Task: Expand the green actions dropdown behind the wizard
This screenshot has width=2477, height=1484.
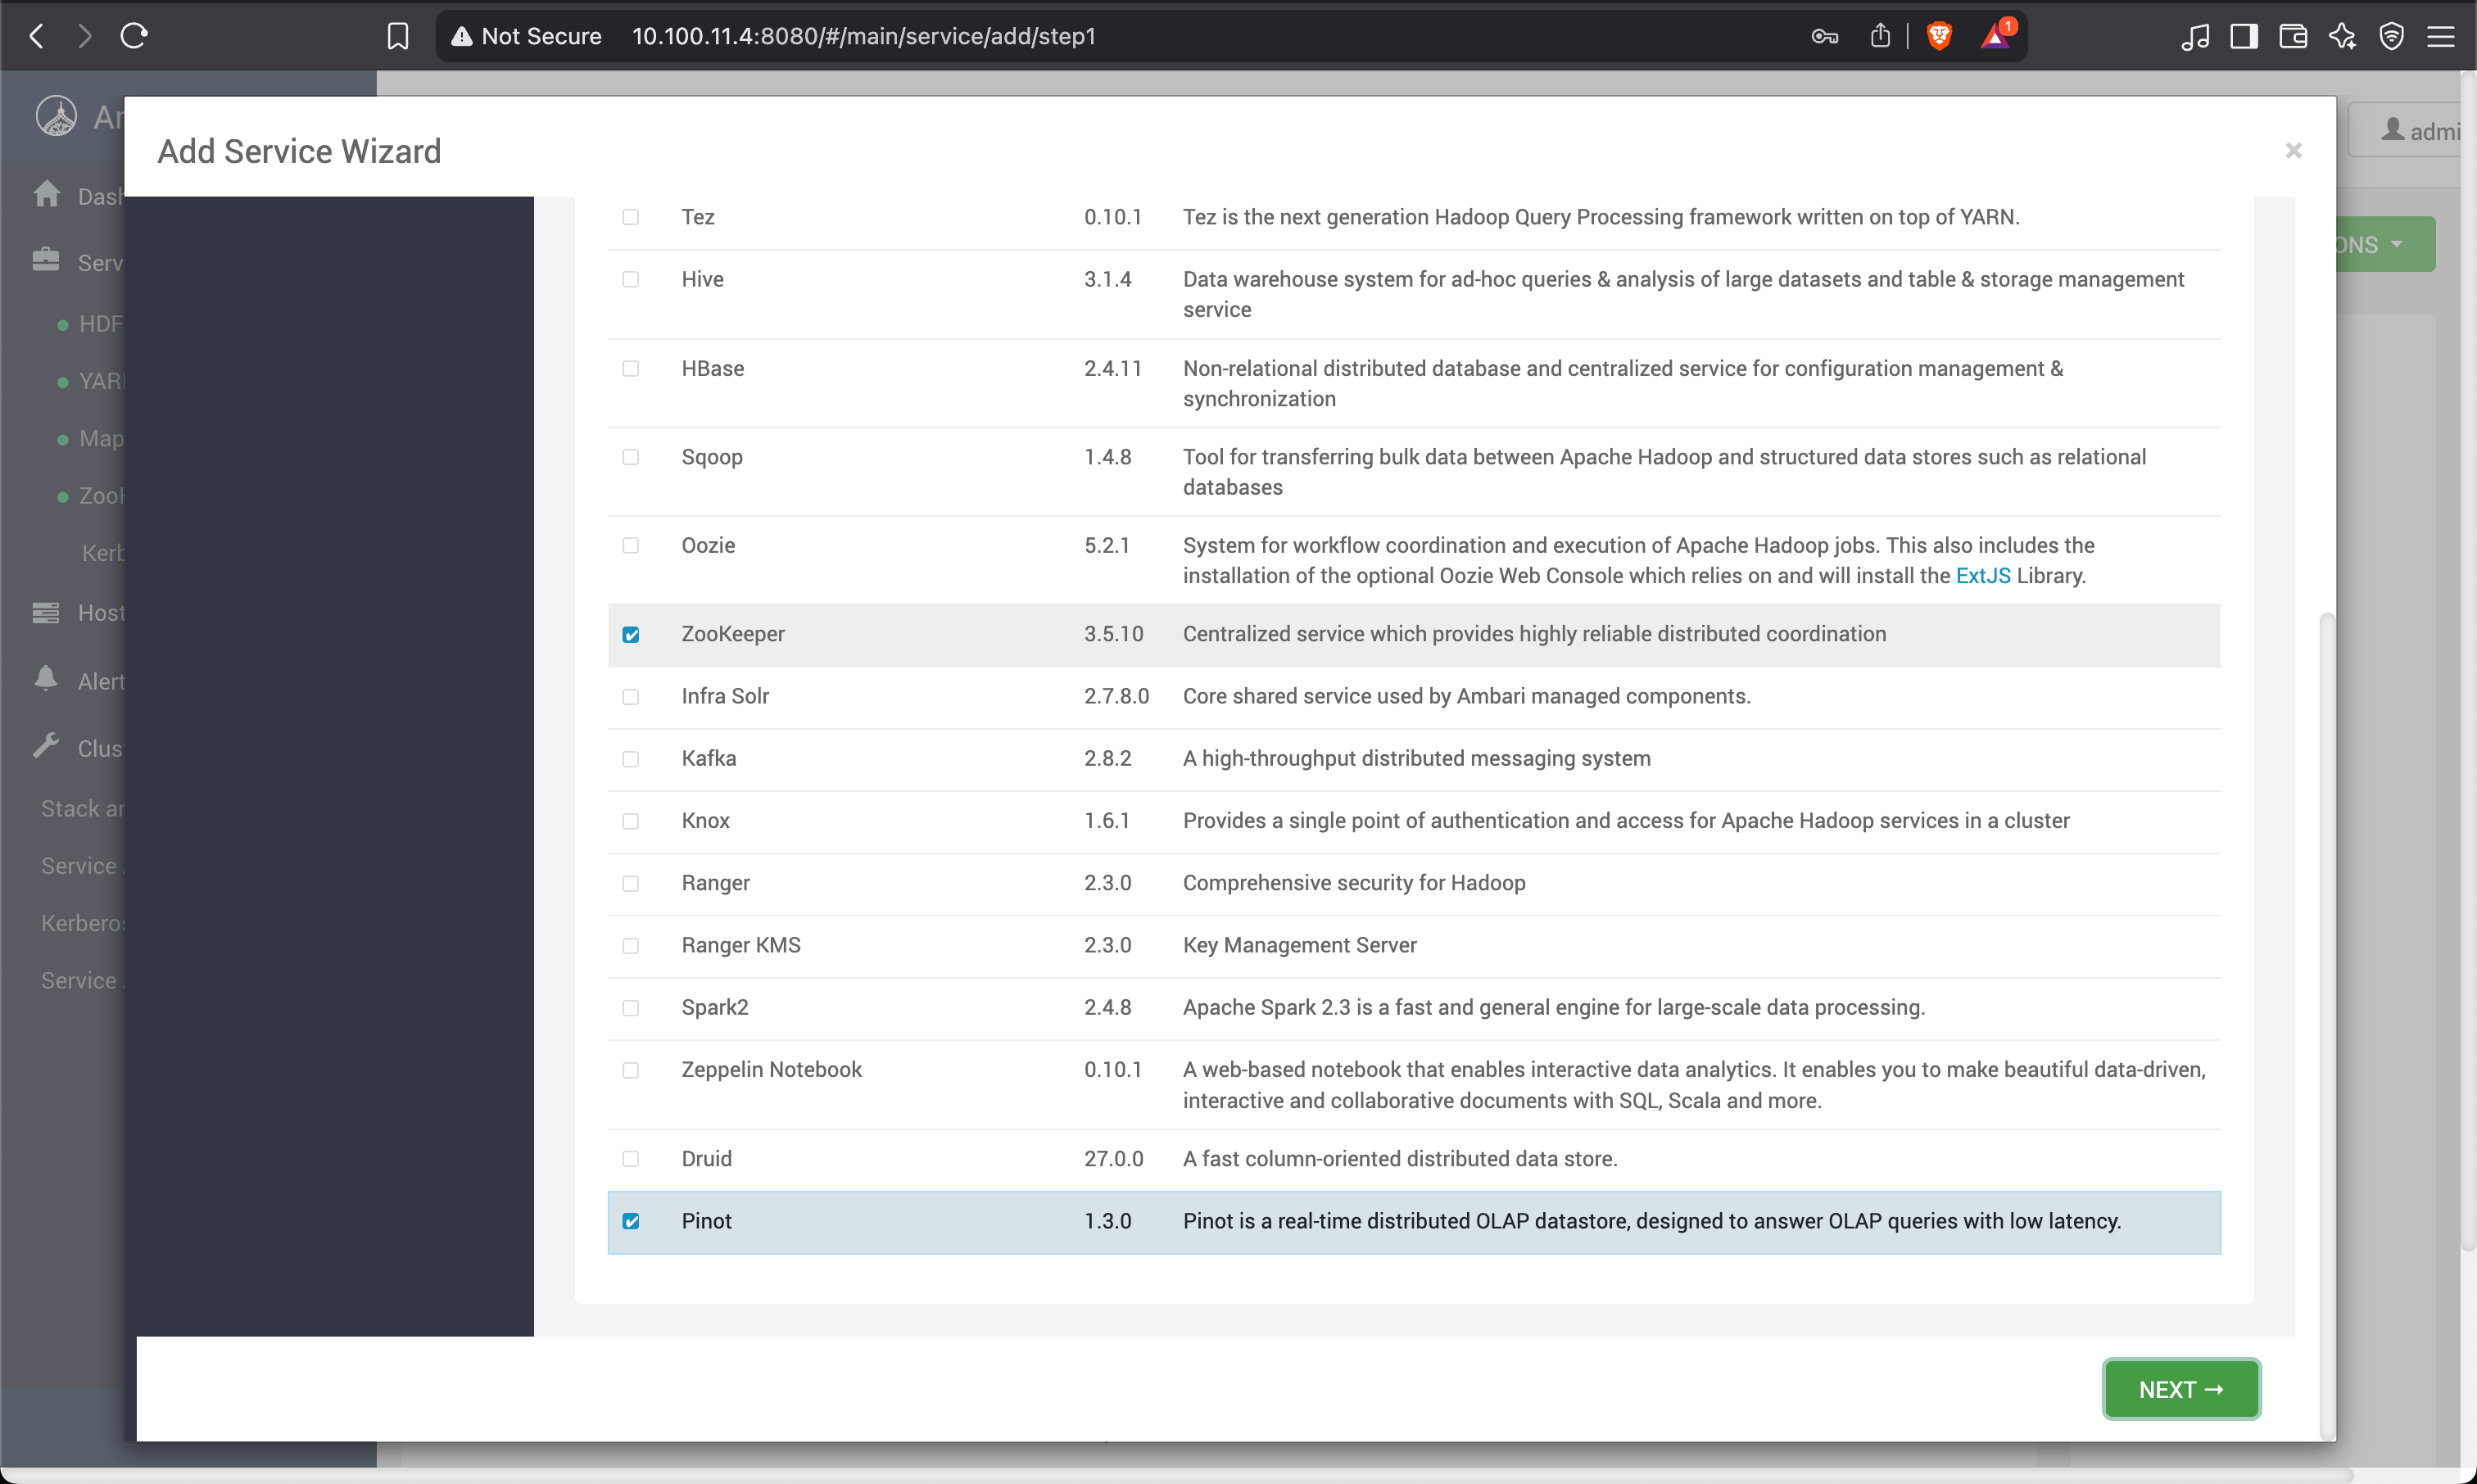Action: point(2385,244)
